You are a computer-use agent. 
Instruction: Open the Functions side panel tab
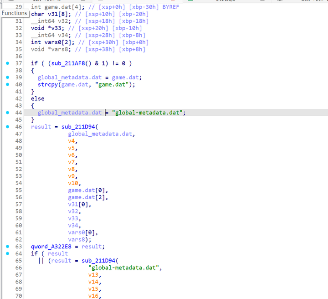[x=14, y=13]
